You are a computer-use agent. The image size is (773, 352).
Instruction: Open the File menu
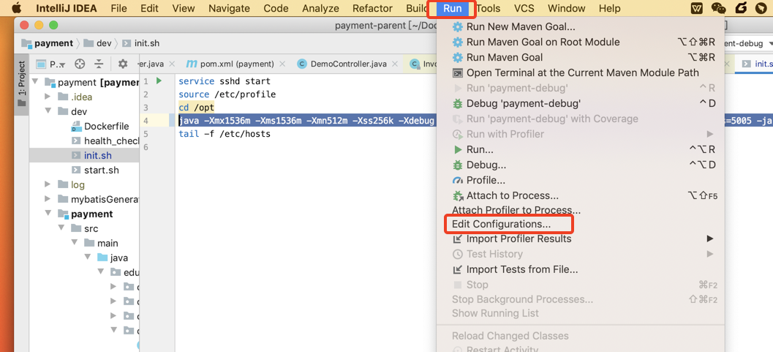point(118,8)
